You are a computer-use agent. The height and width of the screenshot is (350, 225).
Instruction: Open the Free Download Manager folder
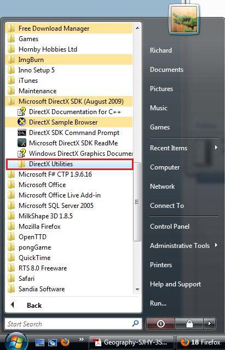tap(69, 29)
